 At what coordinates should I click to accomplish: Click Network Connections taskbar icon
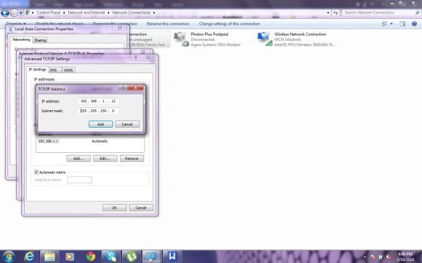pyautogui.click(x=151, y=257)
